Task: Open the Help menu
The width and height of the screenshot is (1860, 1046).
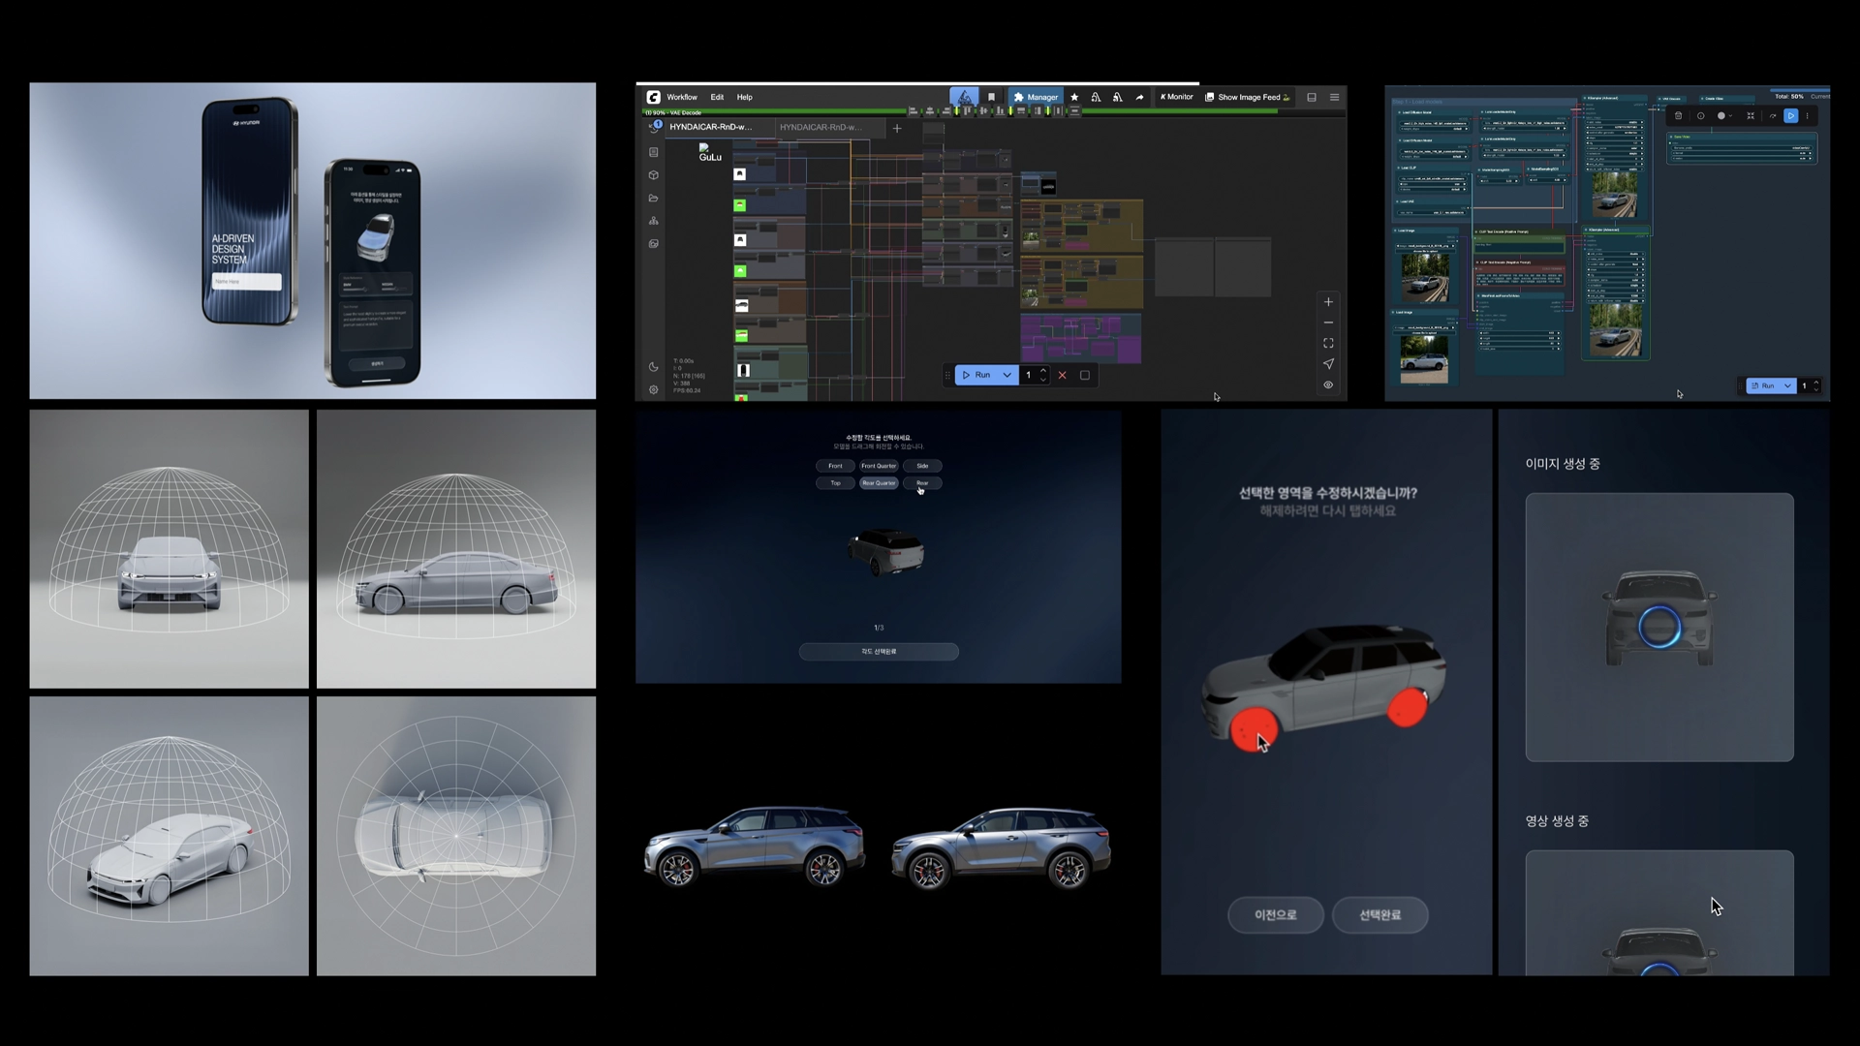Action: tap(744, 97)
